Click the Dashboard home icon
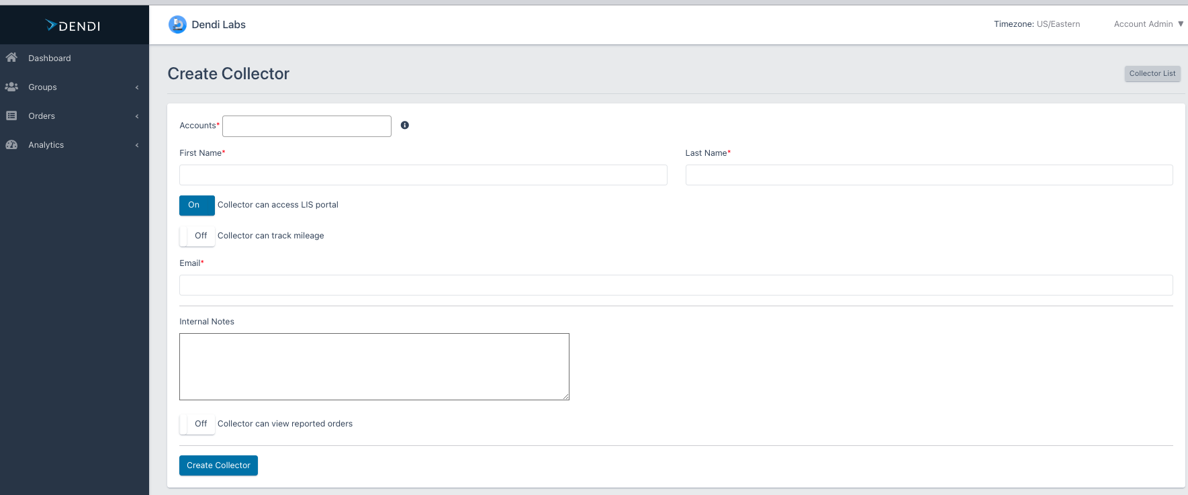Viewport: 1188px width, 495px height. pyautogui.click(x=11, y=58)
